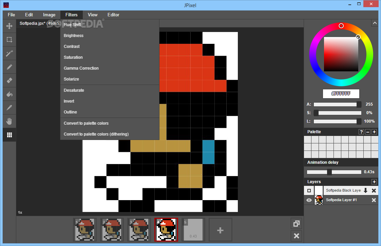Select the rectangular selection tool
Screen dimensions: 381x246
coord(9,39)
